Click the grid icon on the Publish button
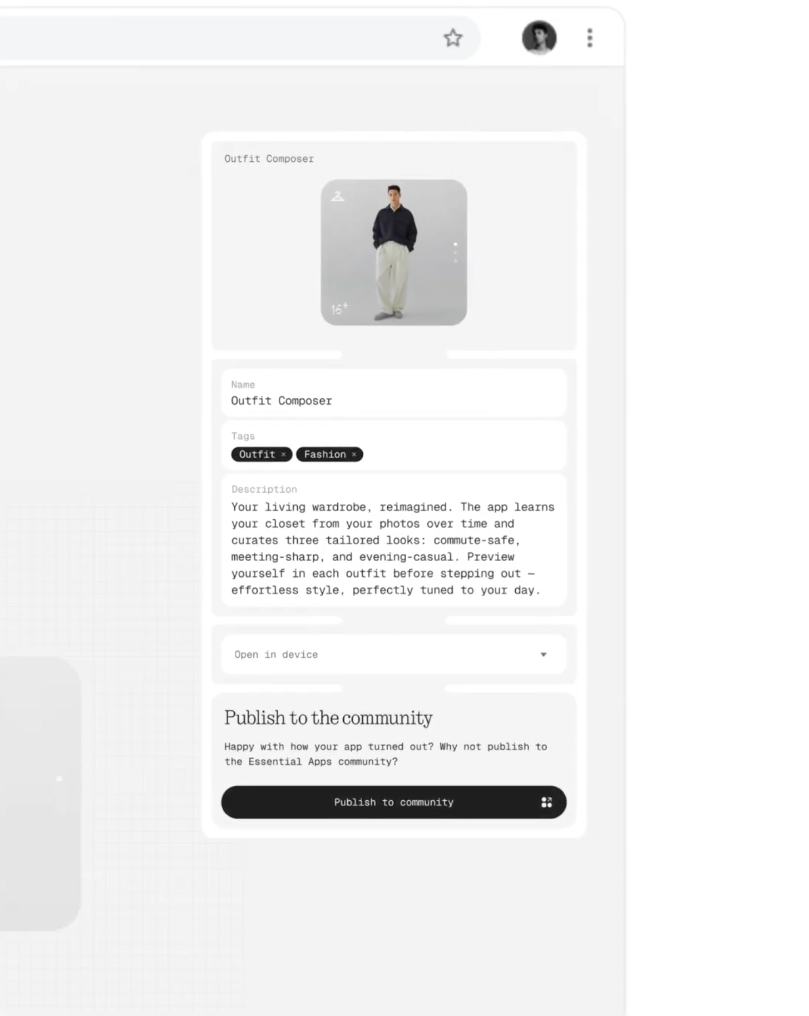Viewport: 809px width, 1016px height. tap(546, 802)
